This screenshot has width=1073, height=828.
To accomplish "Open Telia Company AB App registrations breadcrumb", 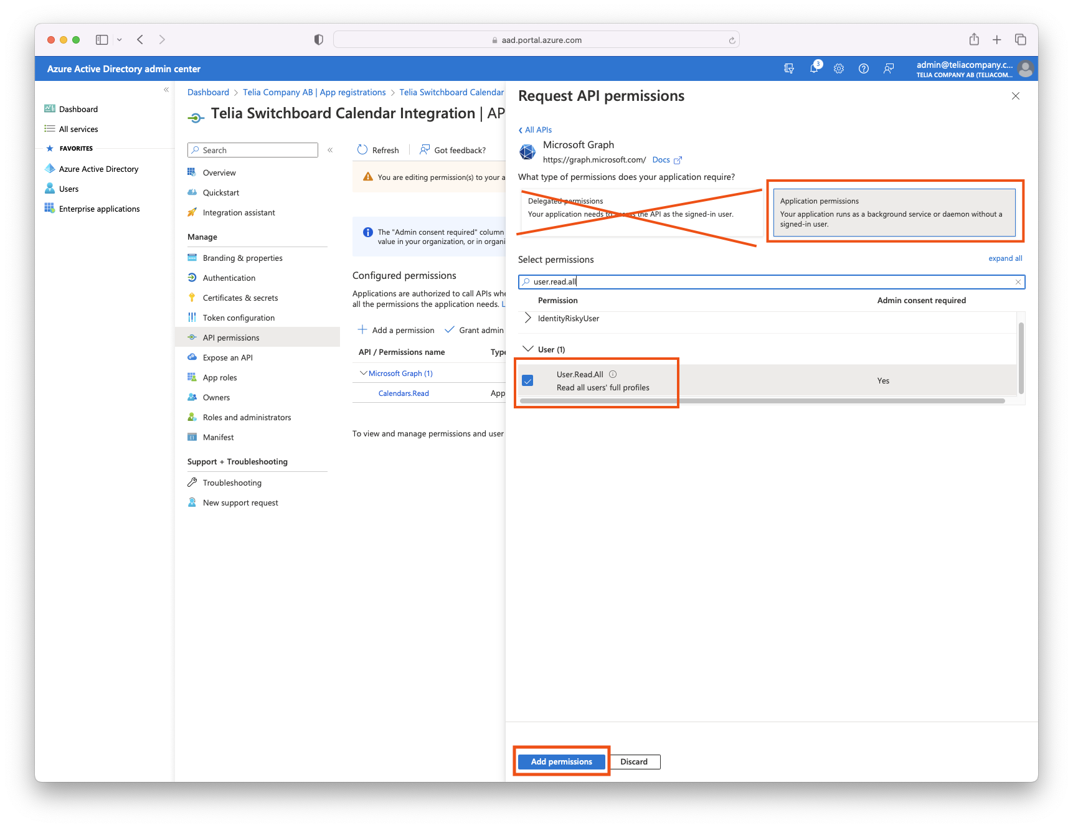I will pos(314,92).
